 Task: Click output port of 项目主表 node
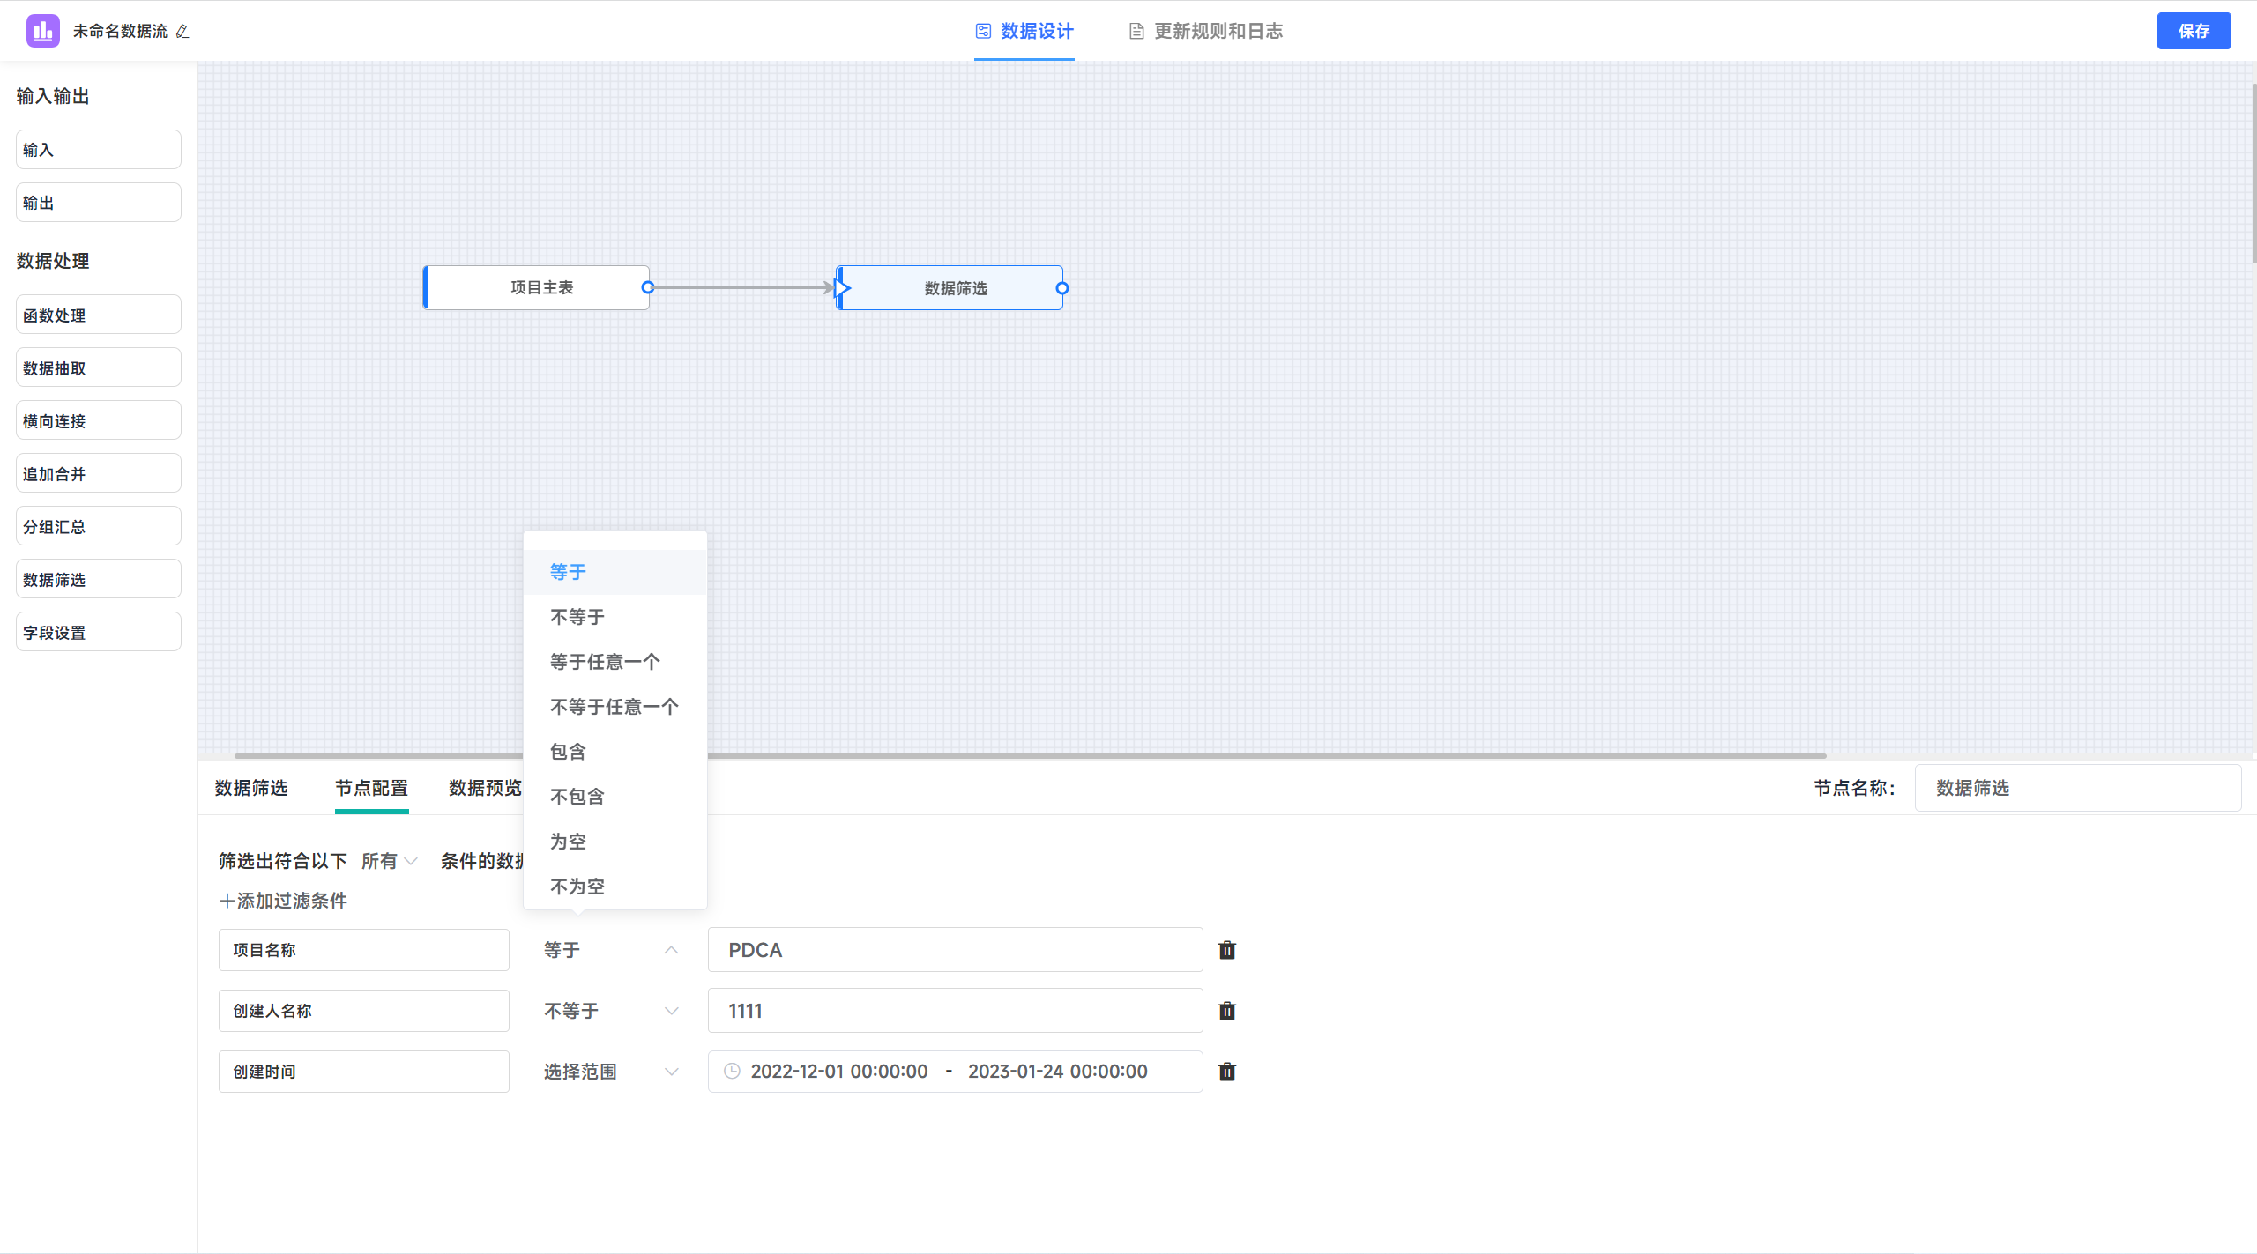648,287
